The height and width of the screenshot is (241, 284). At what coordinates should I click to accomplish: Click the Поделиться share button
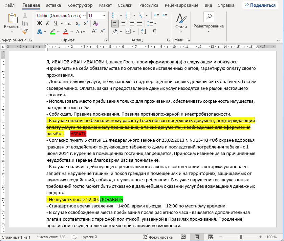pyautogui.click(x=260, y=5)
